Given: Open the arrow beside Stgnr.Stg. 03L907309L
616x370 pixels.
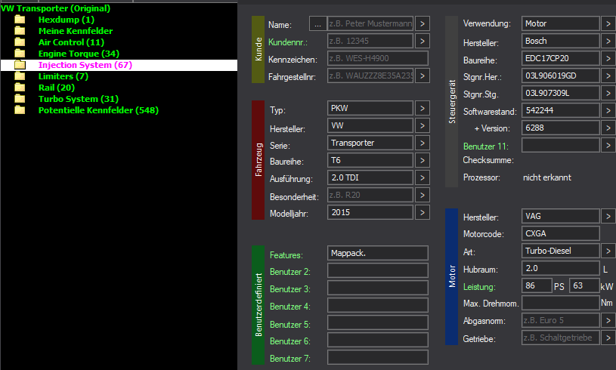Looking at the screenshot, I should (608, 93).
